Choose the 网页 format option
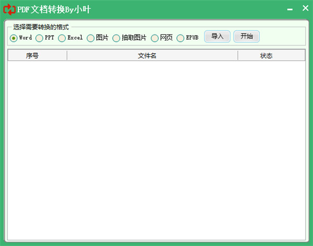Image resolution: width=313 pixels, height=246 pixels. click(x=154, y=38)
